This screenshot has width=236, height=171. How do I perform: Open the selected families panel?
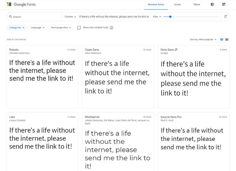click(x=223, y=4)
